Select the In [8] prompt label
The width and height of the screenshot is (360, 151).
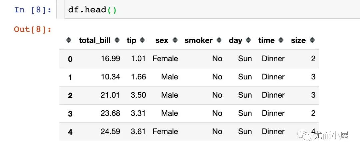(x=33, y=10)
